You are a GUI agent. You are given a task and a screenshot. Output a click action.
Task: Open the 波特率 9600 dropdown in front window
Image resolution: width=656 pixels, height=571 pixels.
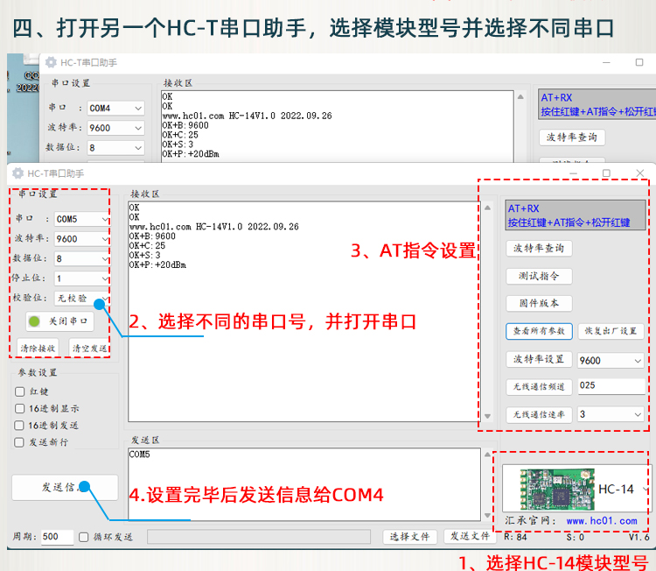point(82,239)
